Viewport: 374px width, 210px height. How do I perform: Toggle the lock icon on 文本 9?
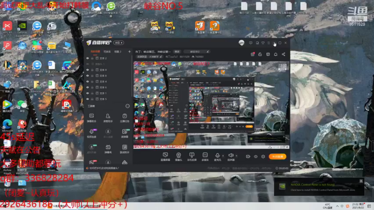(92, 70)
